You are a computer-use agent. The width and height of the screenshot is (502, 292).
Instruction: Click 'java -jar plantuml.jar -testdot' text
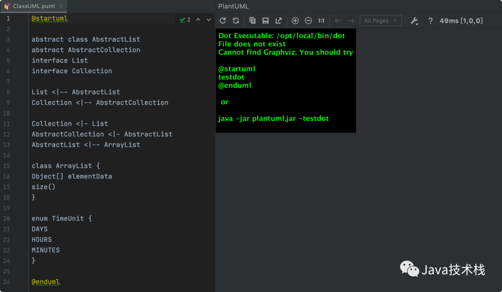click(273, 118)
